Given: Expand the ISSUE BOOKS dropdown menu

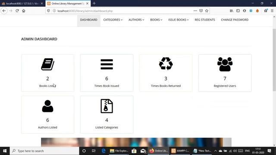Looking at the screenshot, I should (x=178, y=20).
